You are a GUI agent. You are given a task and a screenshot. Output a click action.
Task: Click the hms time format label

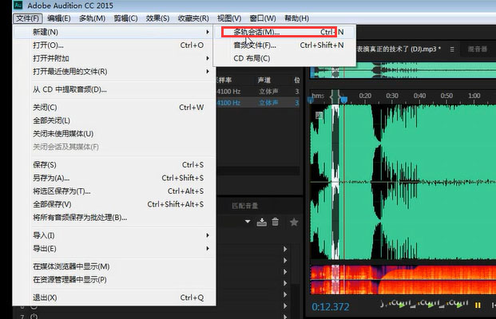[318, 96]
